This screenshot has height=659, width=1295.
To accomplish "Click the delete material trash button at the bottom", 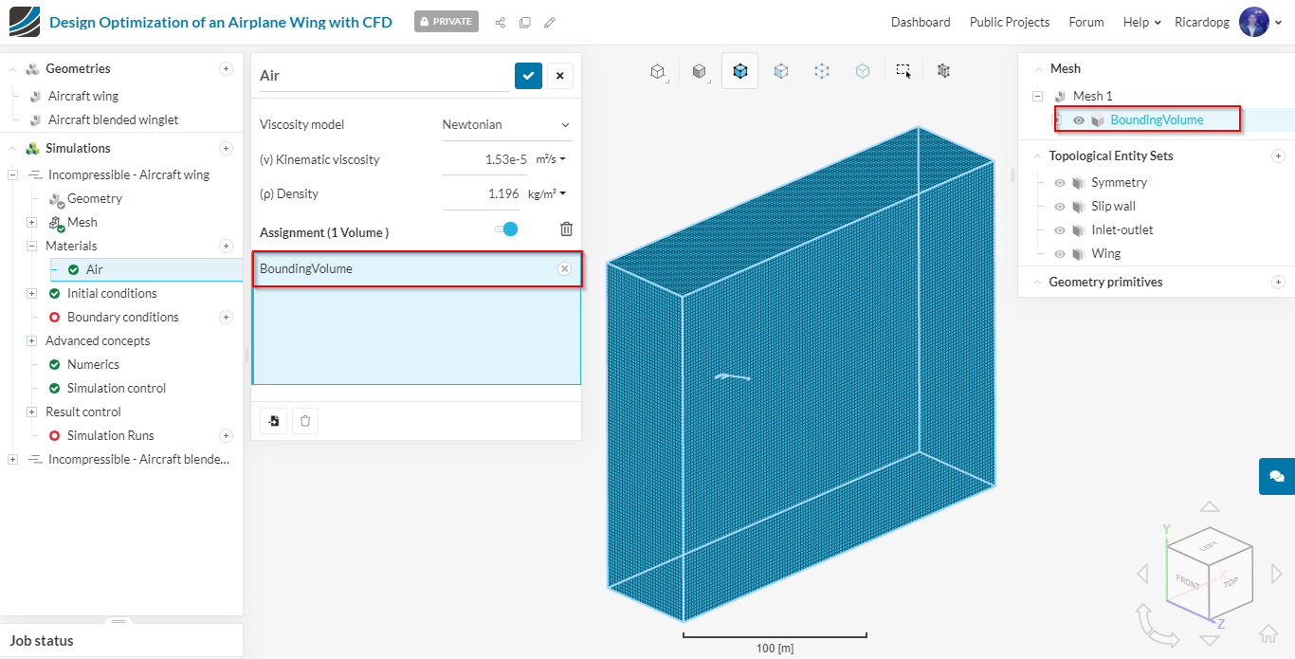I will 304,421.
